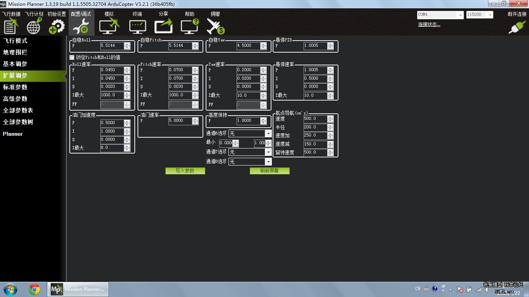
Task: Open the 初始设置 initial setup gear icon
Action: pyautogui.click(x=57, y=26)
